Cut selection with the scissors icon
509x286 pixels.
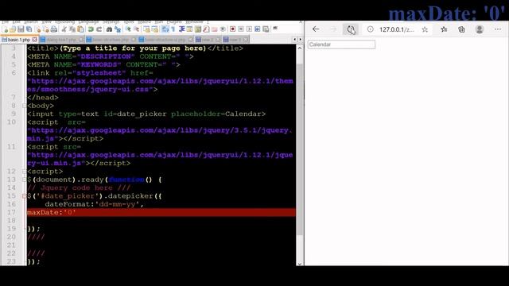(64, 29)
